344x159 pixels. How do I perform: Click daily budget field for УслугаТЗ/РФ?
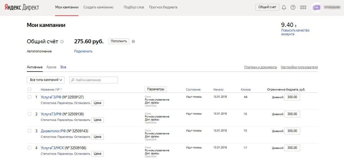(x=292, y=114)
